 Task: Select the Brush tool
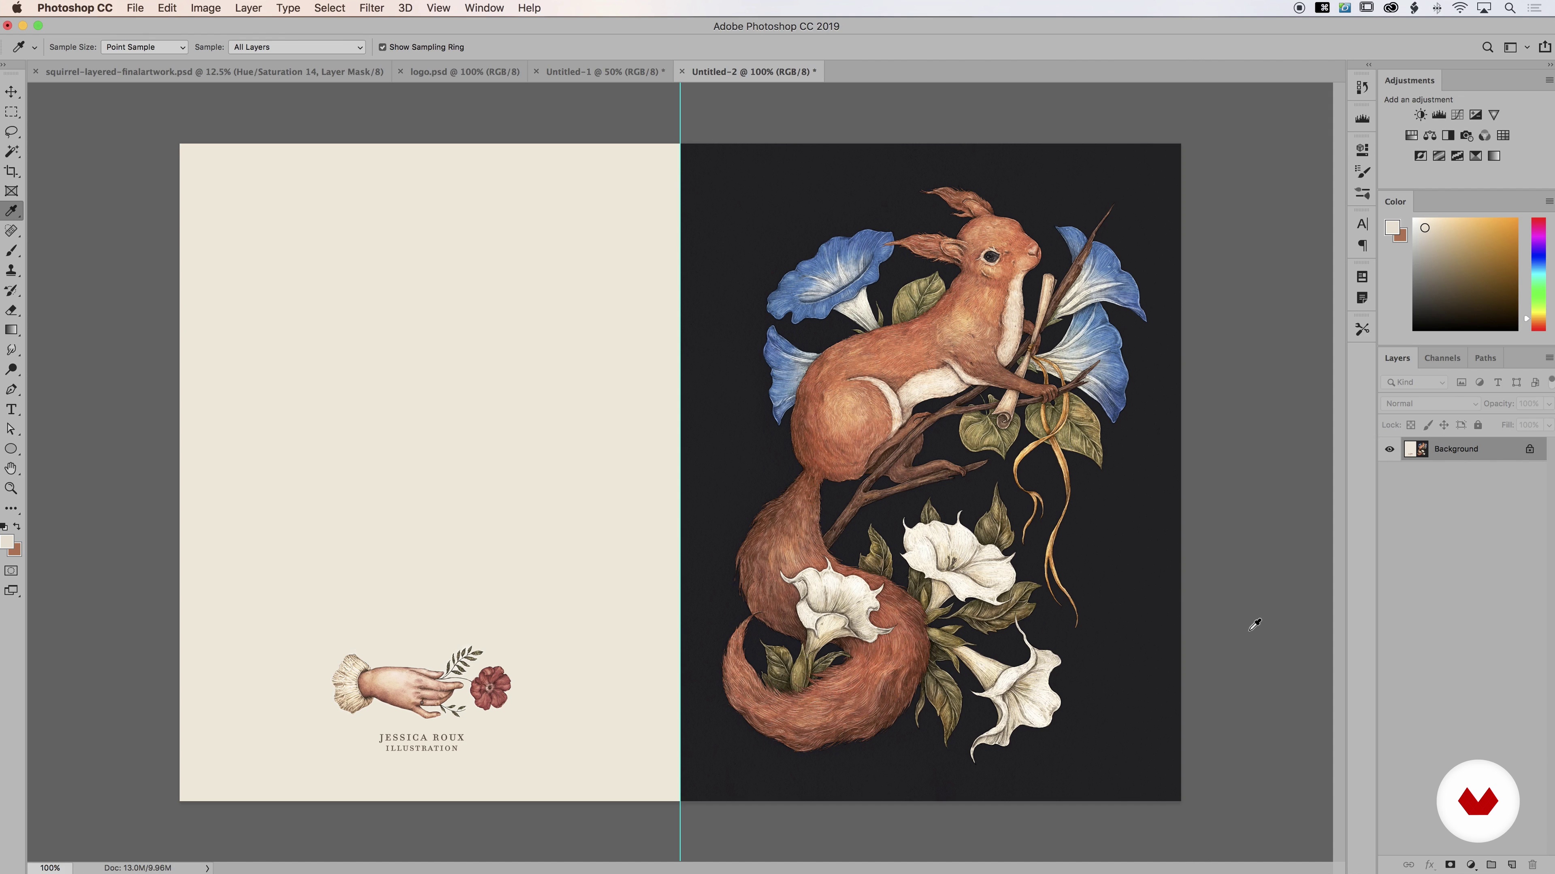[x=11, y=251]
